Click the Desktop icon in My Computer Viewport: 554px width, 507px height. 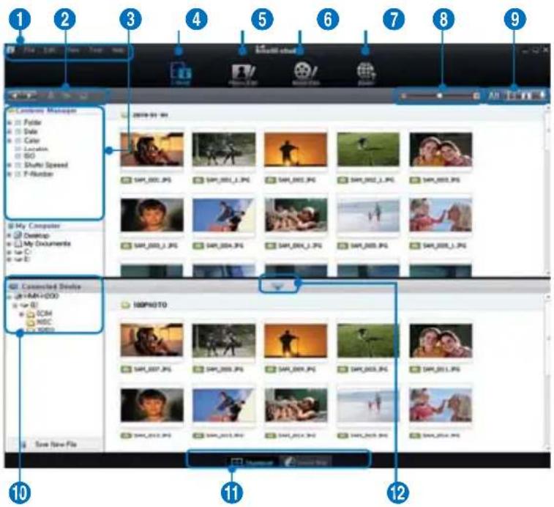pyautogui.click(x=18, y=235)
